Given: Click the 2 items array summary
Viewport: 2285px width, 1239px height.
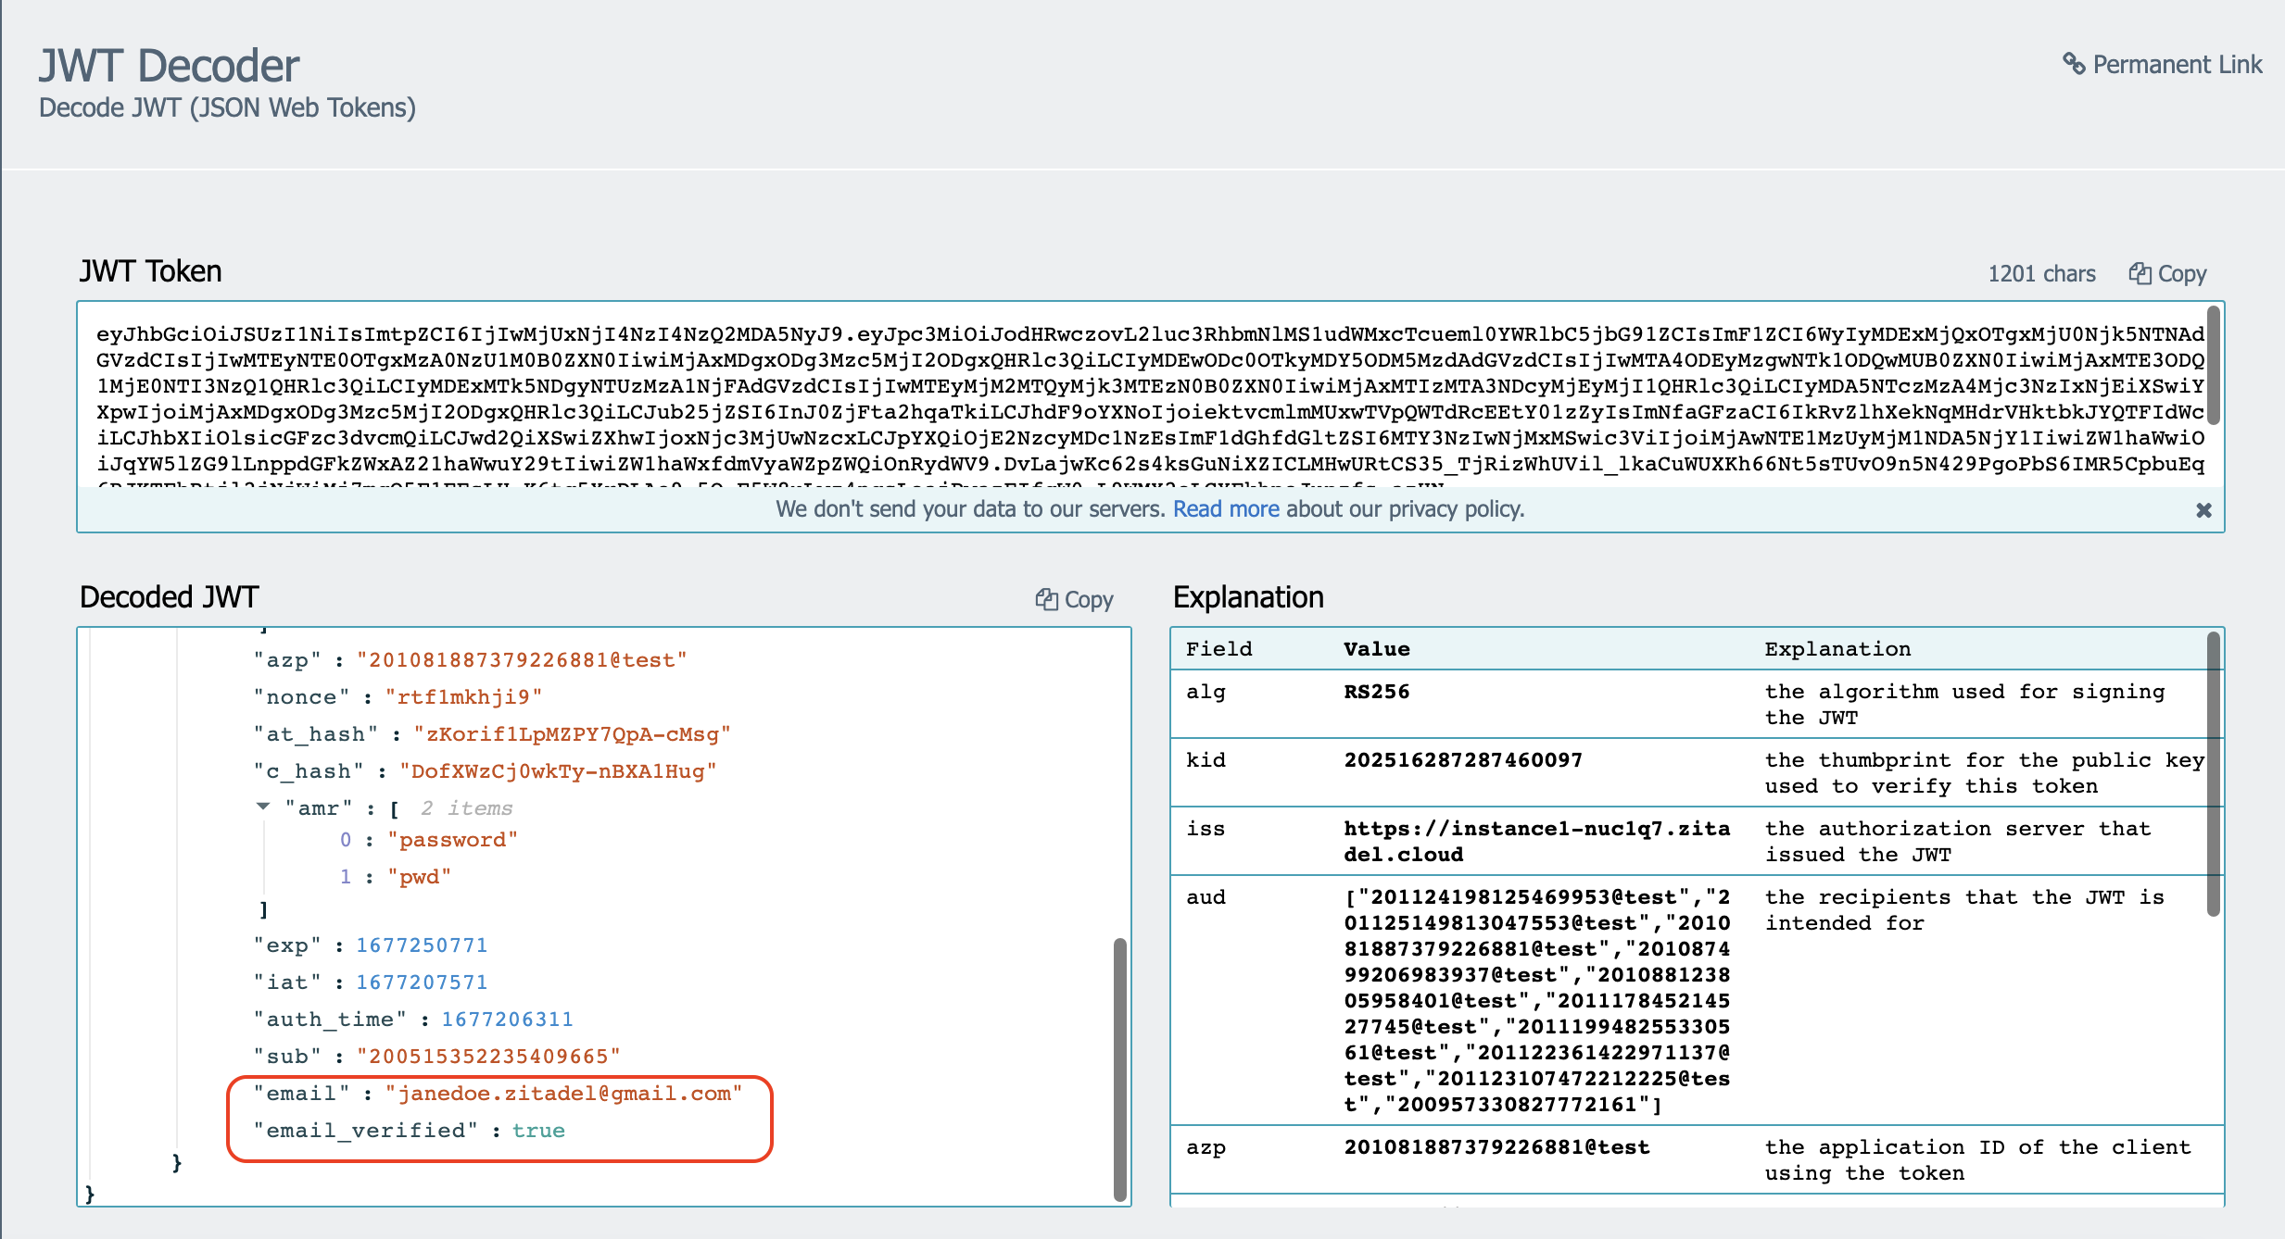Looking at the screenshot, I should coord(466,808).
